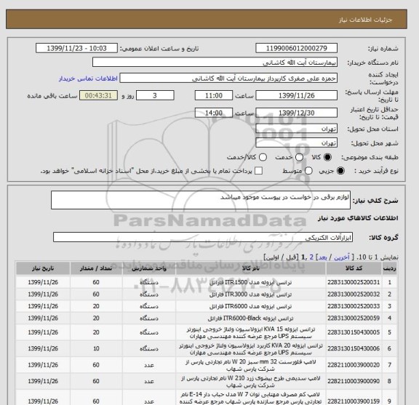Click the announcement date field 1399/11/23 - 10:03

76,49
